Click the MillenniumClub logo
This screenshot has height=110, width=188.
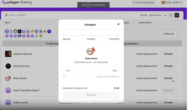[8, 66]
